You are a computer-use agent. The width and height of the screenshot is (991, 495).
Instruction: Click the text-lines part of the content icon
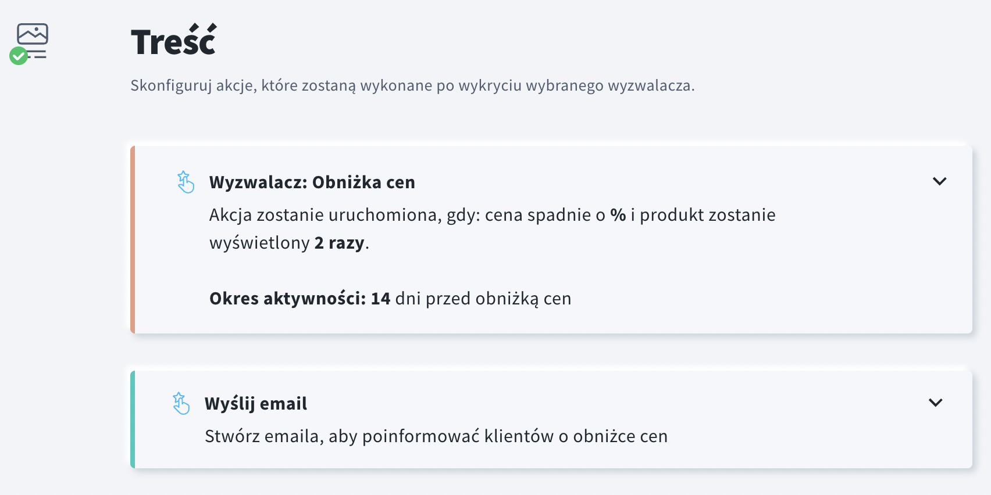tap(39, 54)
